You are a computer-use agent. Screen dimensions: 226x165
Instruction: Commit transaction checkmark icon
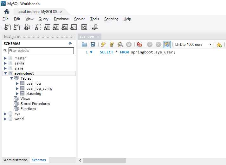coord(150,45)
